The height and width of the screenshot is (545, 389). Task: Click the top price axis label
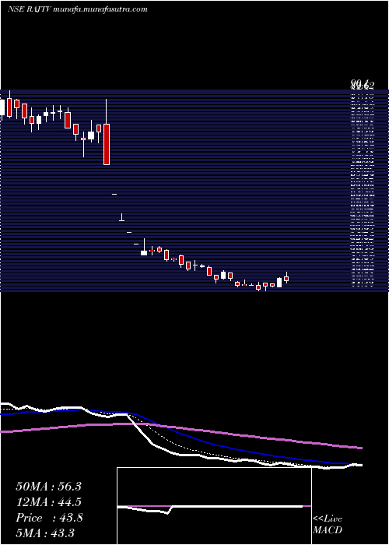363,83
